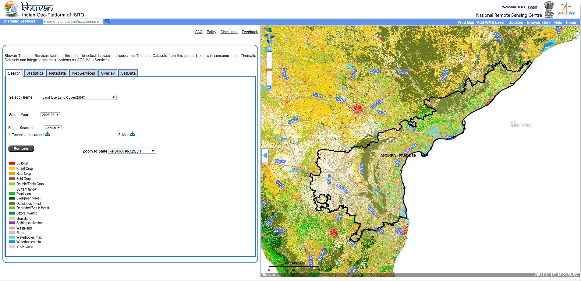
Task: Click the ISRO logo
Action: (566, 9)
